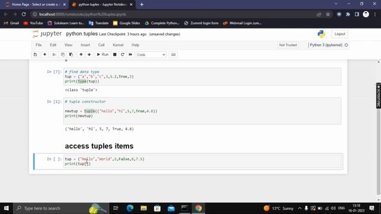Share this page icon in address bar
381x214 pixels.
(319, 14)
